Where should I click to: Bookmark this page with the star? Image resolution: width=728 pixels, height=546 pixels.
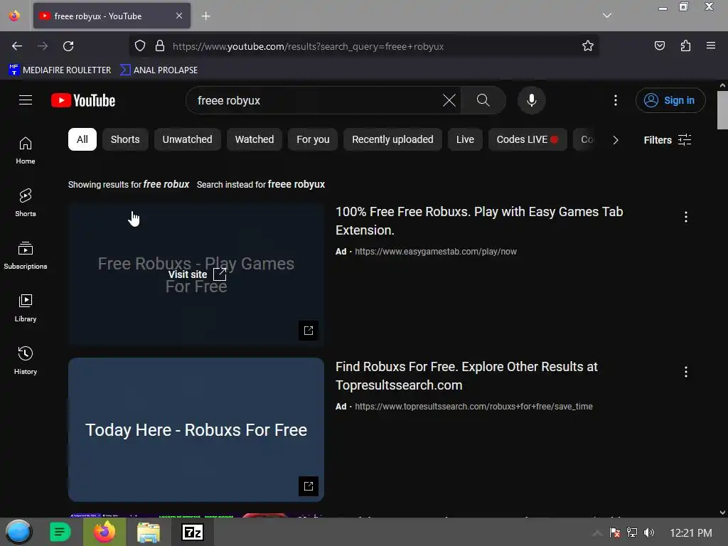[x=588, y=46]
